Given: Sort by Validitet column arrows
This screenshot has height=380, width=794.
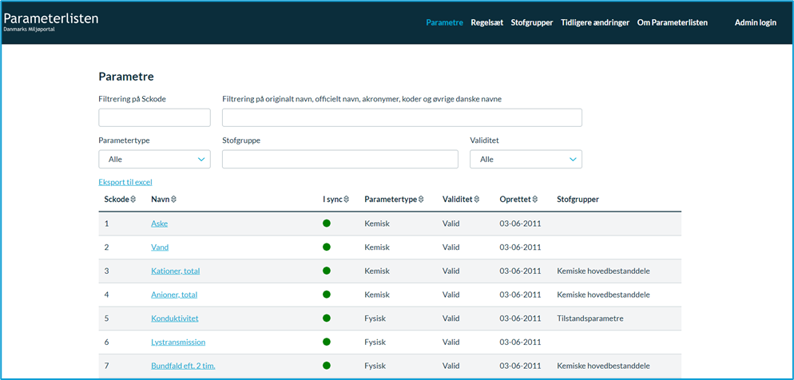Looking at the screenshot, I should pyautogui.click(x=477, y=200).
